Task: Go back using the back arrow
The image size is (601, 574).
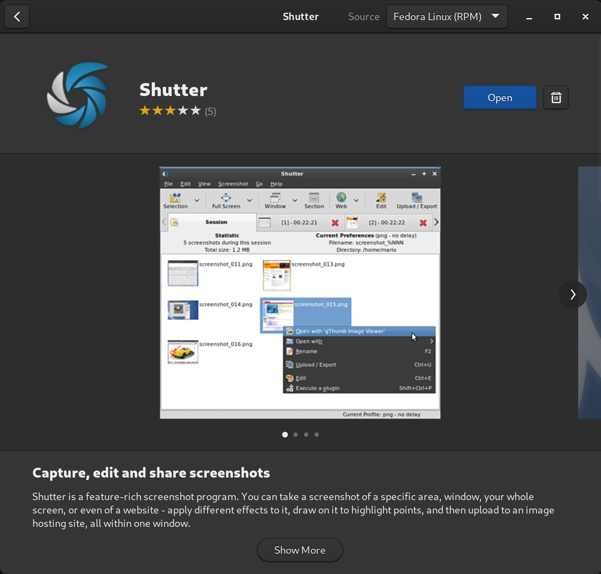Action: click(17, 17)
